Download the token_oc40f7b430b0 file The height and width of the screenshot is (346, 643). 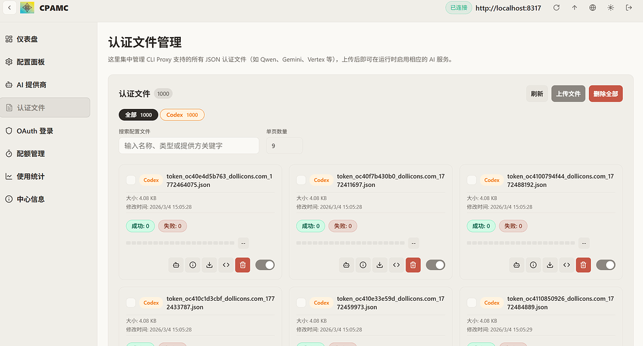coord(380,265)
